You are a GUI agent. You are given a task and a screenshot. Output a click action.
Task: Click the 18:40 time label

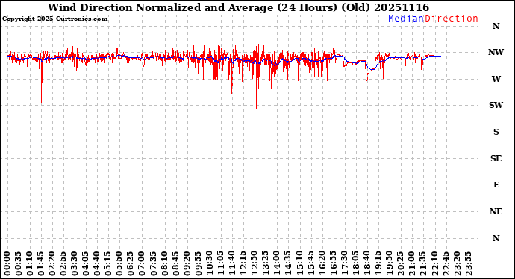click(x=367, y=263)
